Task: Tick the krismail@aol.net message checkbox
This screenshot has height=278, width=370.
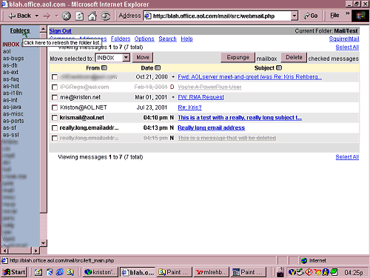Action: (55, 118)
